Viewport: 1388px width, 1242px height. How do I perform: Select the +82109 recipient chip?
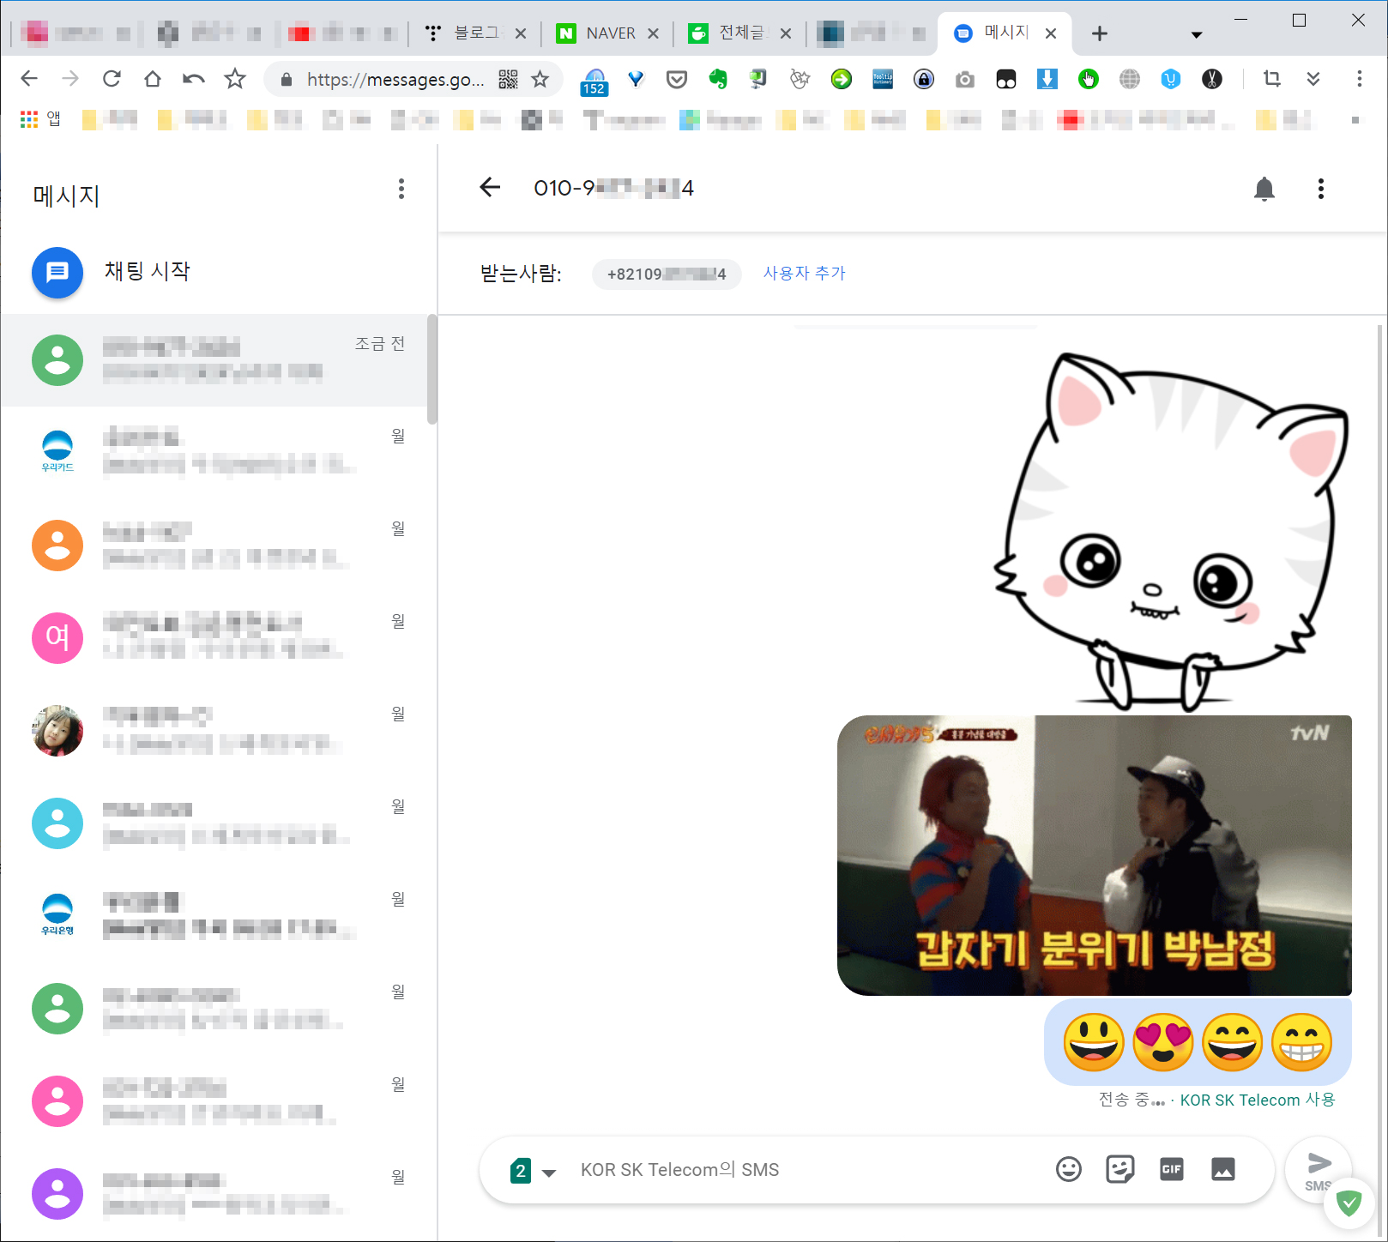pos(667,274)
